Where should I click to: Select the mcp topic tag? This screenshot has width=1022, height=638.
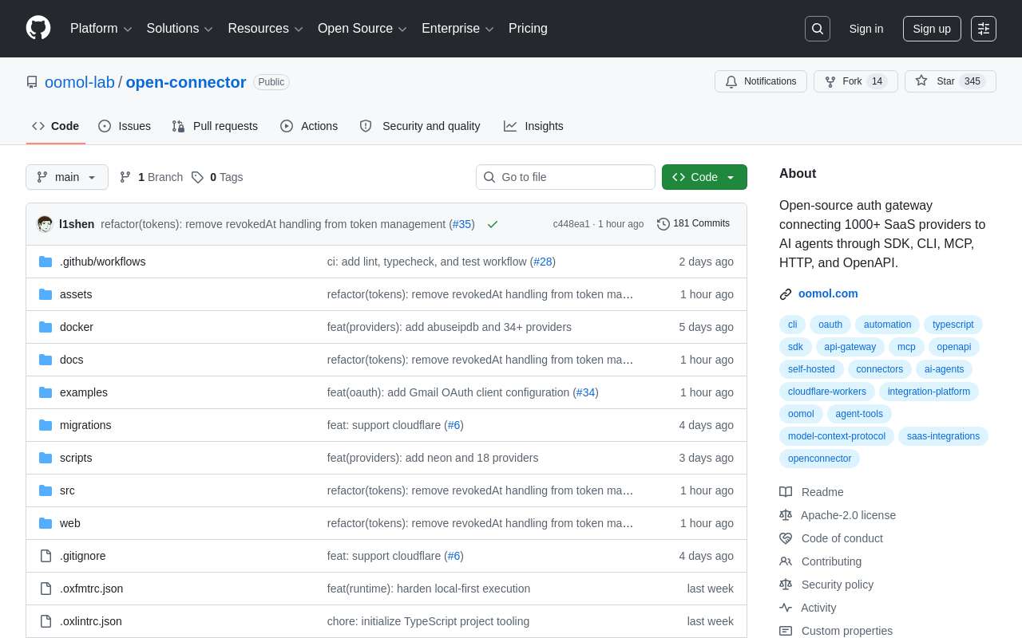click(x=906, y=347)
